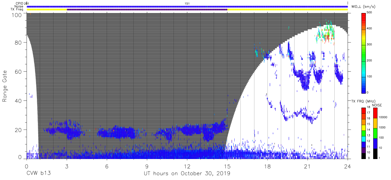
Task: Click the blue Noise strip above the plot
Action: pyautogui.click(x=187, y=6)
